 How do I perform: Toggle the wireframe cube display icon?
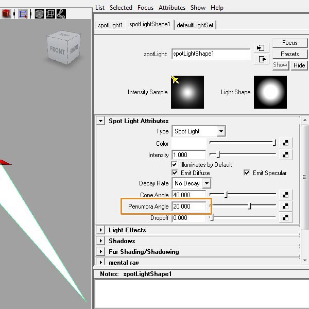(x=40, y=14)
